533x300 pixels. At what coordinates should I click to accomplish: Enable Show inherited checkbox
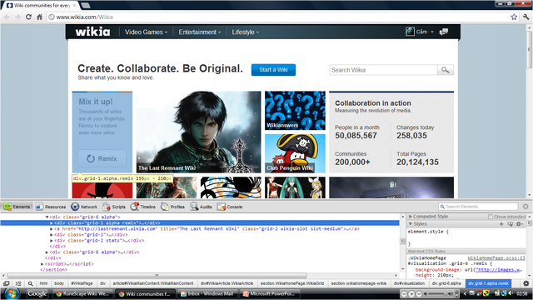[x=491, y=217]
